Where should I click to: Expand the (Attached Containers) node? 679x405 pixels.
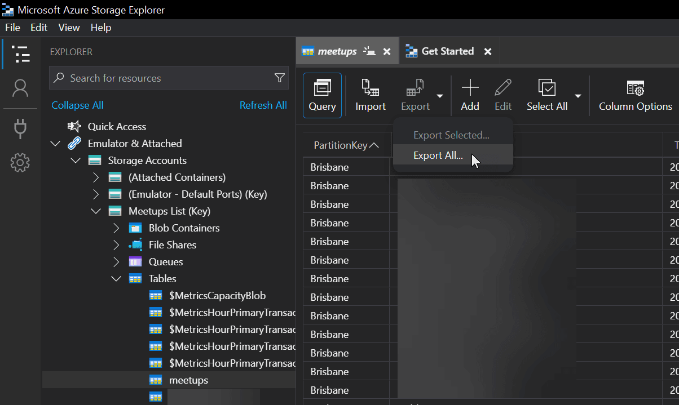[x=96, y=177]
